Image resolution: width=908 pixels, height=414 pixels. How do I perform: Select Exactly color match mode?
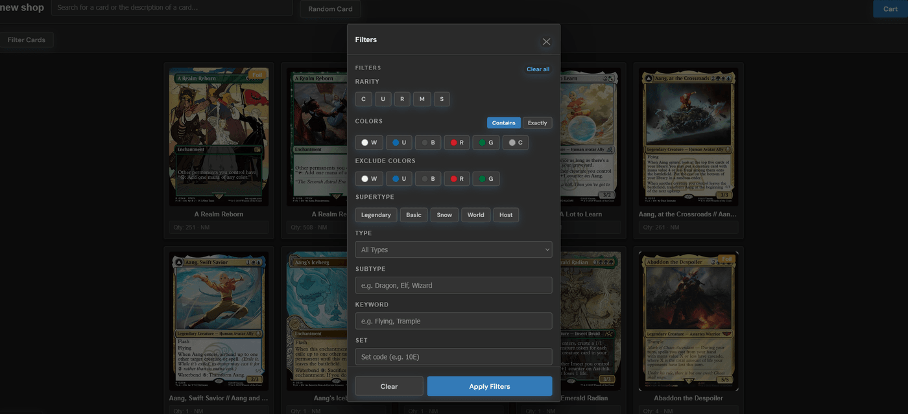[538, 122]
